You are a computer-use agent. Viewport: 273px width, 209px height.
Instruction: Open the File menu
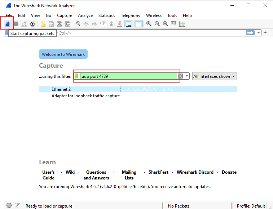[x=9, y=15]
